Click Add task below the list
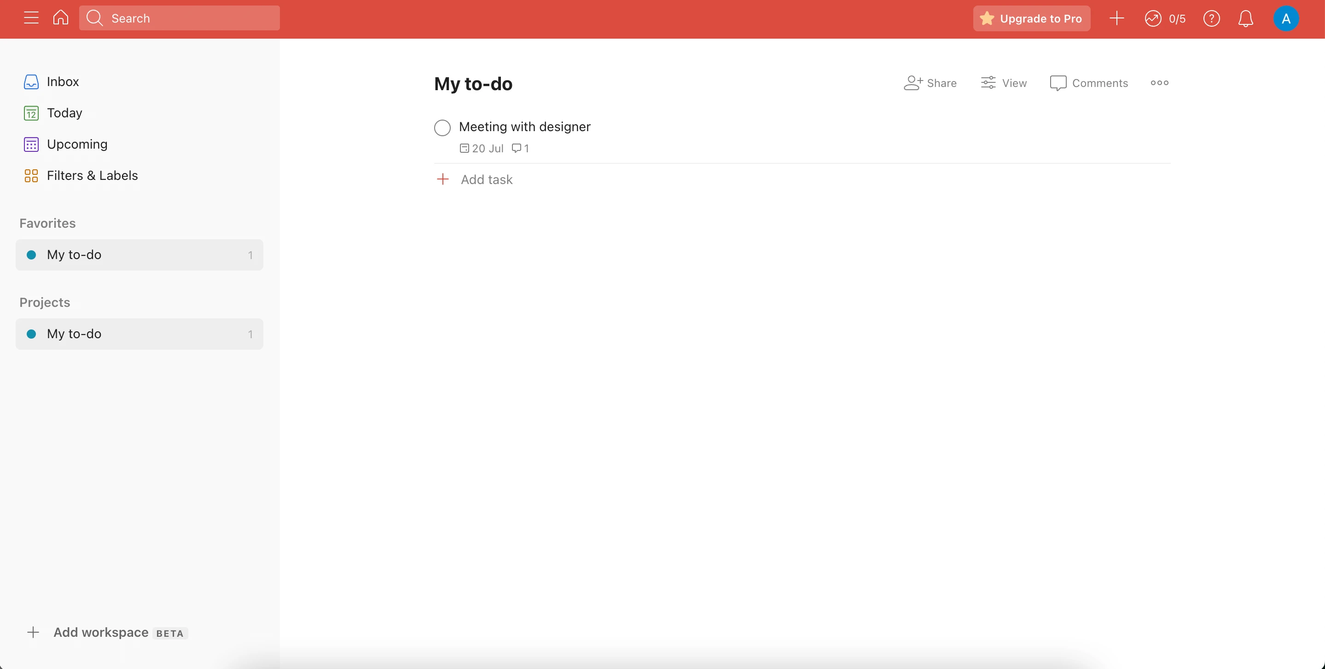 486,179
